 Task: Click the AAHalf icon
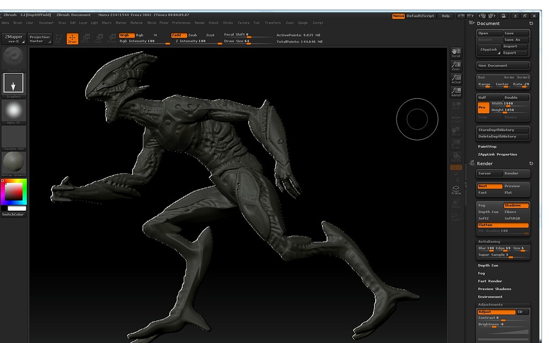click(x=455, y=92)
